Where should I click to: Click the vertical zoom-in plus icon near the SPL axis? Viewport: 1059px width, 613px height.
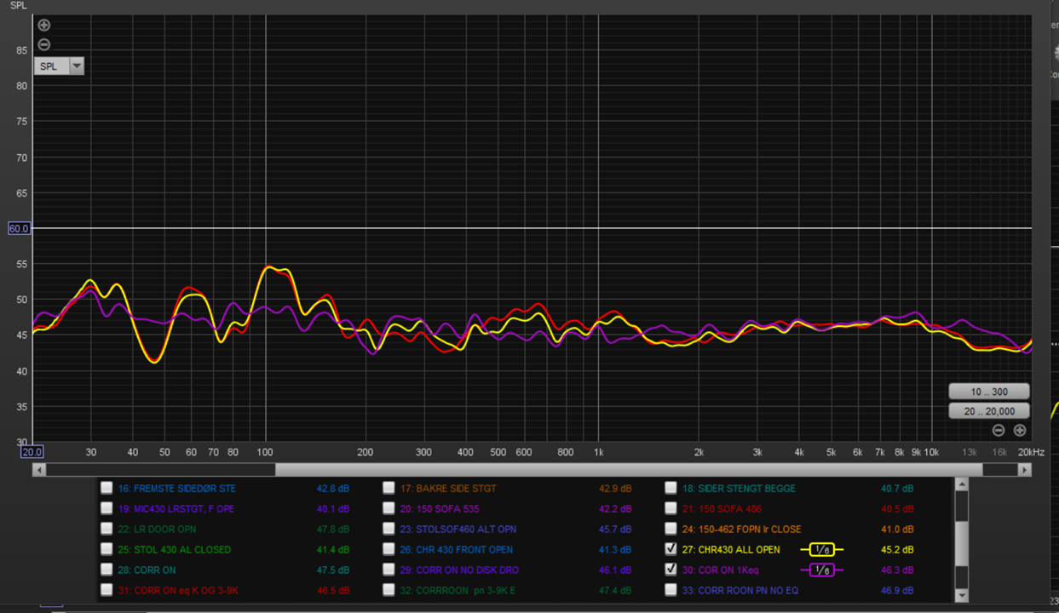(x=44, y=26)
